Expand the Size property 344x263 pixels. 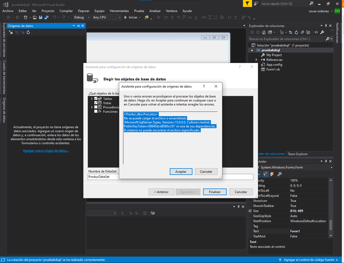click(250, 211)
